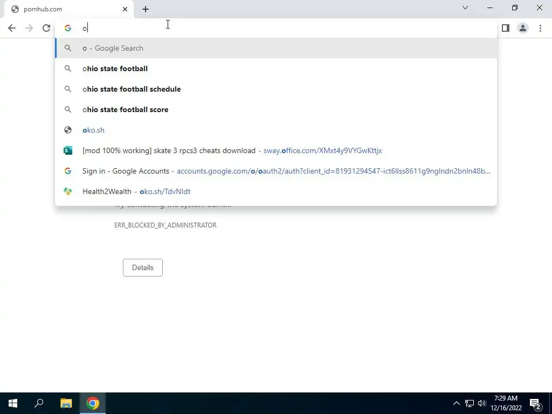Restore down the Chrome window
This screenshot has height=414, width=552.
click(515, 8)
